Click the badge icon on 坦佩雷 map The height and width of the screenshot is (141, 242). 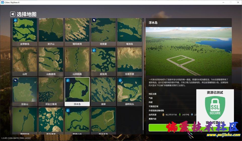(x=94, y=20)
